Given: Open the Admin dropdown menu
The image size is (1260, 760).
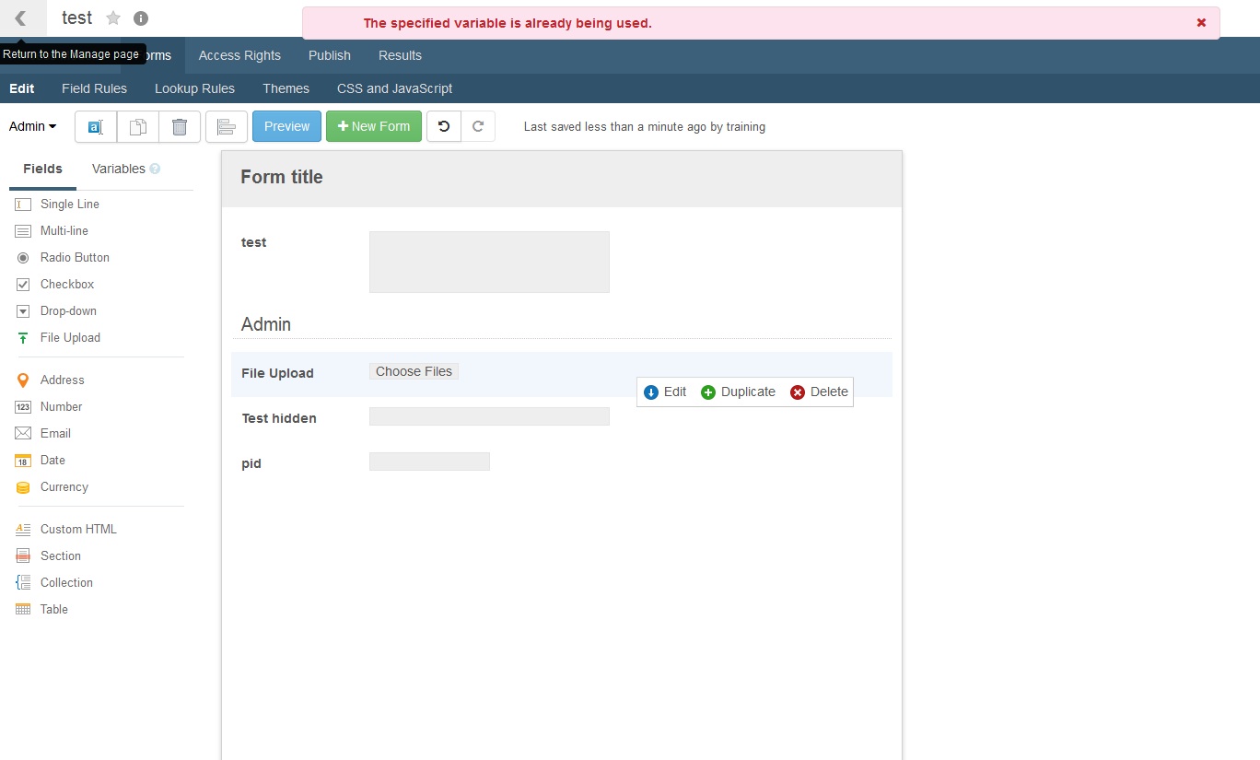Looking at the screenshot, I should click(x=33, y=127).
